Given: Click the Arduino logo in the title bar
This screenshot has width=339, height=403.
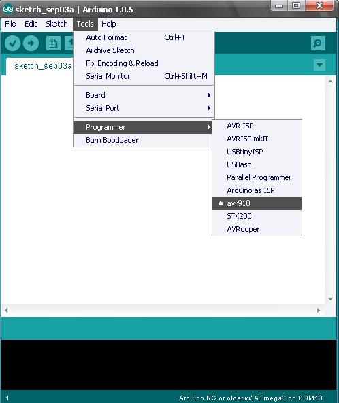Looking at the screenshot, I should 7,10.
